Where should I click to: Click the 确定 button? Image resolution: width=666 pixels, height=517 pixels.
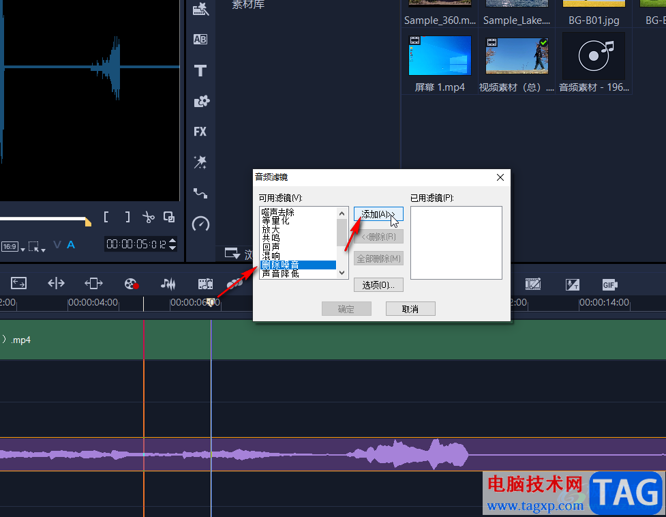346,309
